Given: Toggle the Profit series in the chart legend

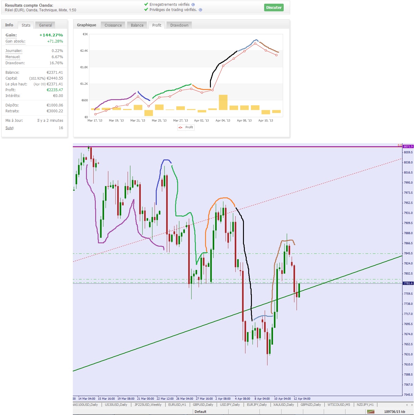Looking at the screenshot, I should click(186, 127).
